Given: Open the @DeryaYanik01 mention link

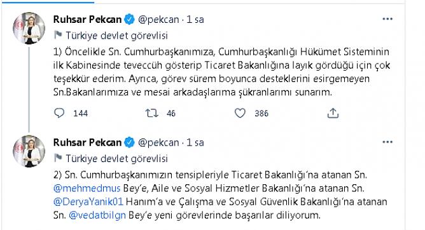Looking at the screenshot, I should coord(88,201).
